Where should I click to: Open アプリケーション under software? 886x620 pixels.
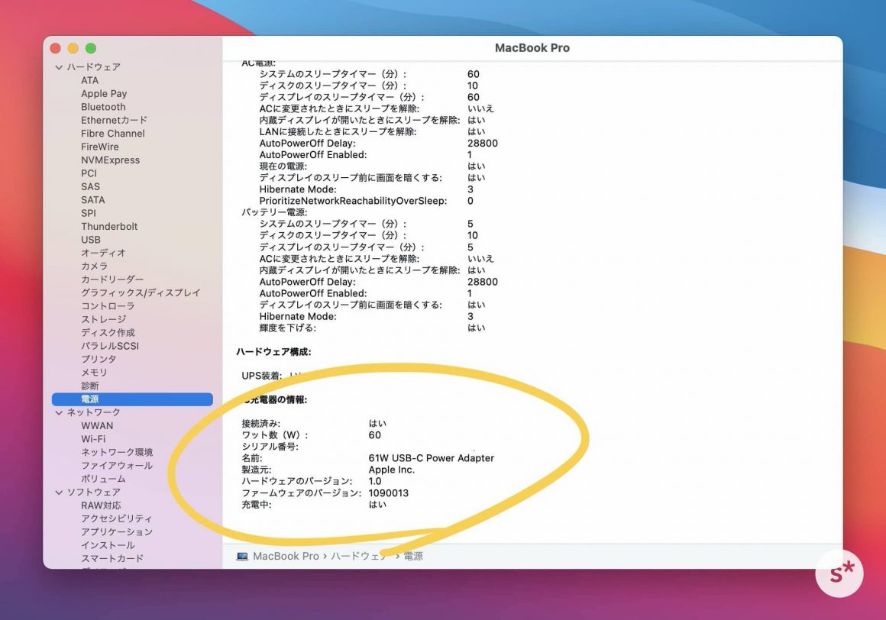pyautogui.click(x=117, y=532)
